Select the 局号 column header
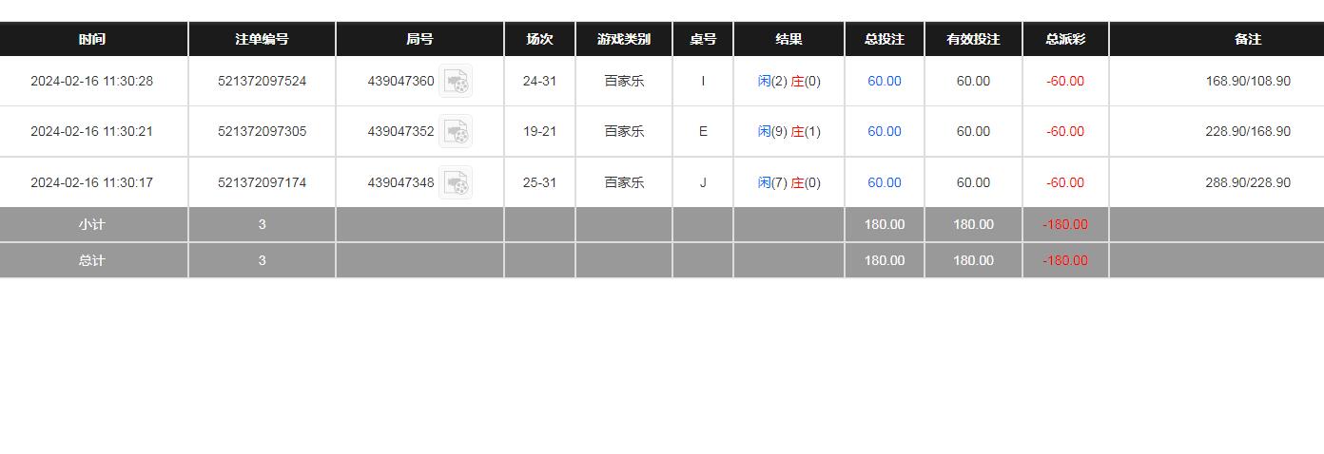Screen dimensions: 1324x454 click(419, 39)
